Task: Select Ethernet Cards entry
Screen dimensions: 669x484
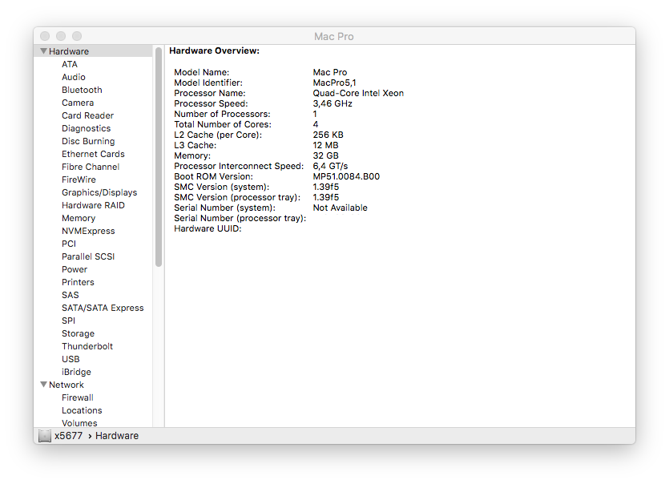Action: pos(93,154)
